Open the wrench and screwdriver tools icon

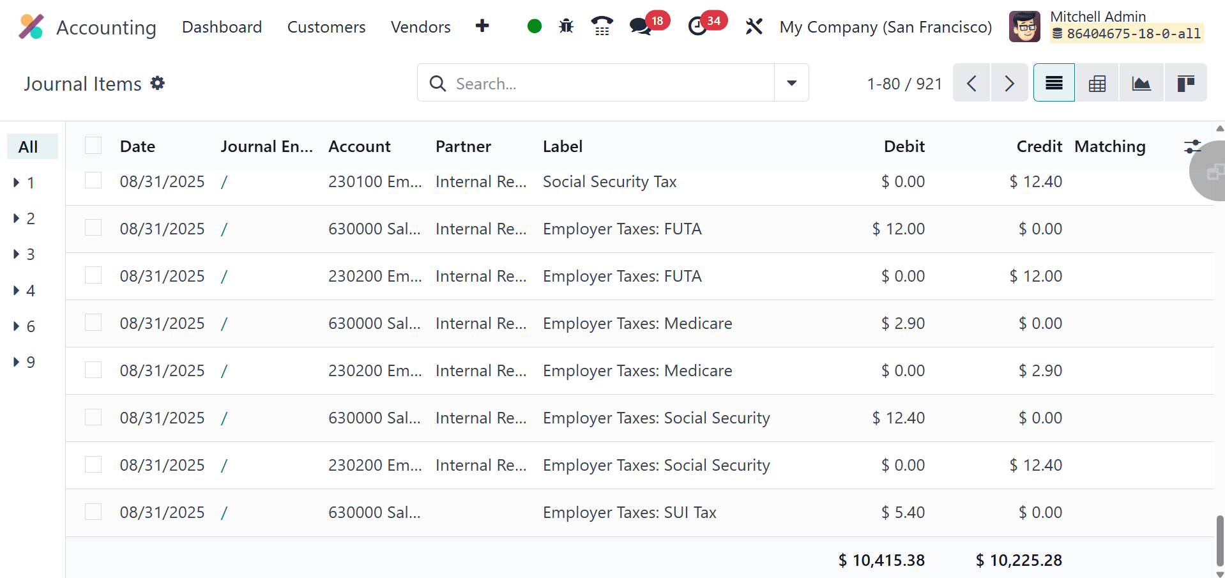click(754, 26)
